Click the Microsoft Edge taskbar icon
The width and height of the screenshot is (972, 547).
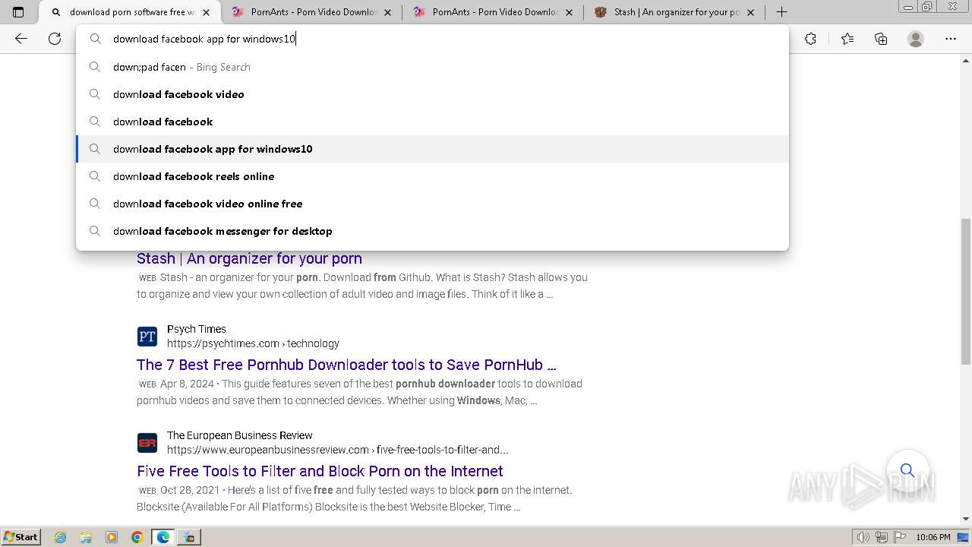point(163,537)
